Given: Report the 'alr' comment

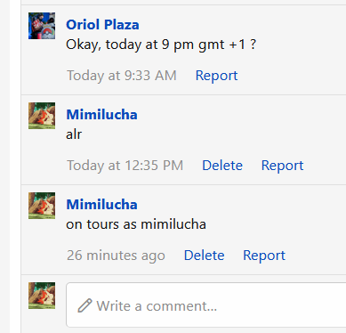Looking at the screenshot, I should coord(282,166).
